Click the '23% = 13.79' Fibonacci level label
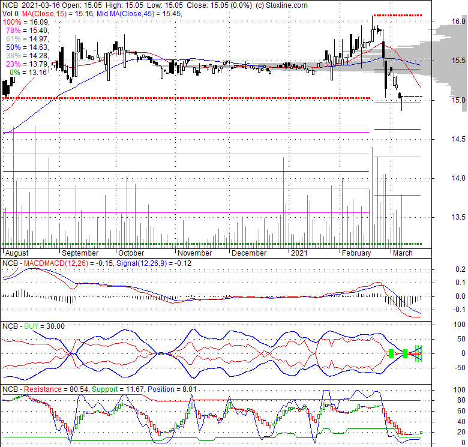Viewport: 468px width, 447px height. [28, 64]
